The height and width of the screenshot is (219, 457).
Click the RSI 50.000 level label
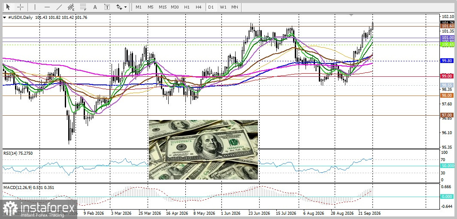(448, 165)
